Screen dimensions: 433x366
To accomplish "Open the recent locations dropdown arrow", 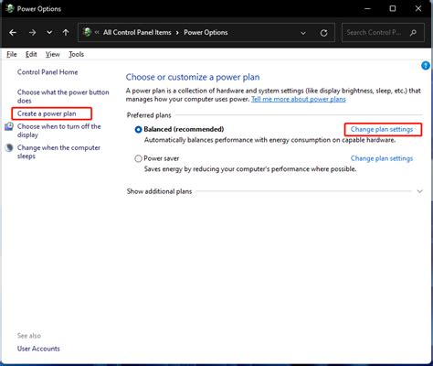I will click(x=49, y=32).
